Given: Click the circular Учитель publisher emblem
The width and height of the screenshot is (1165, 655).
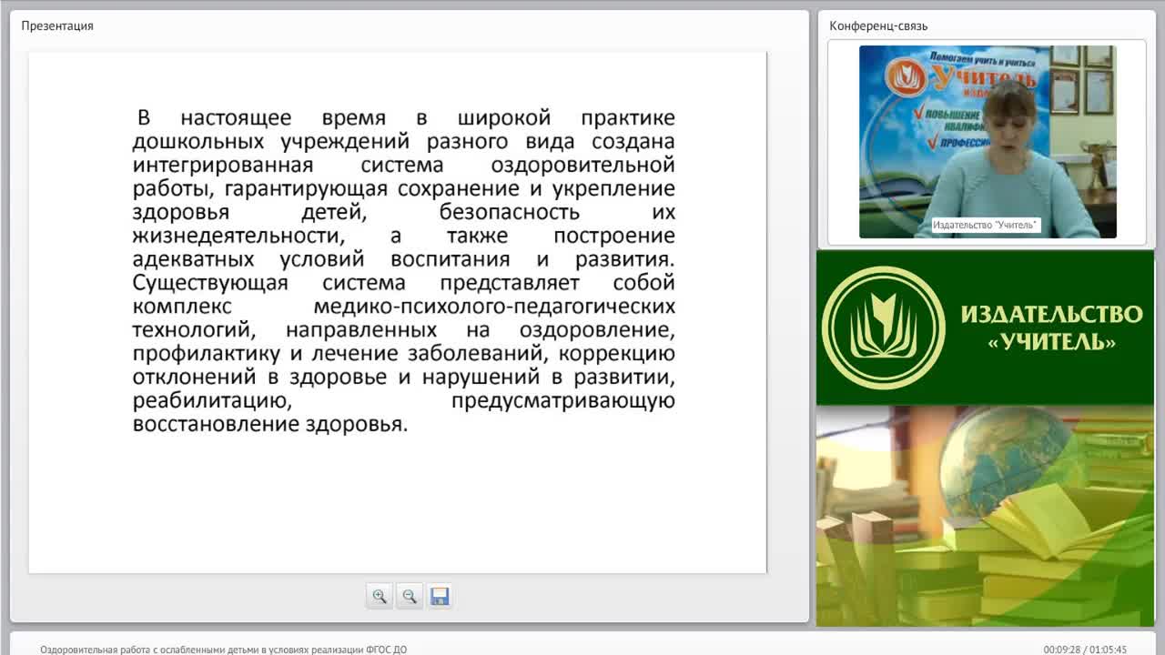Looking at the screenshot, I should [883, 327].
